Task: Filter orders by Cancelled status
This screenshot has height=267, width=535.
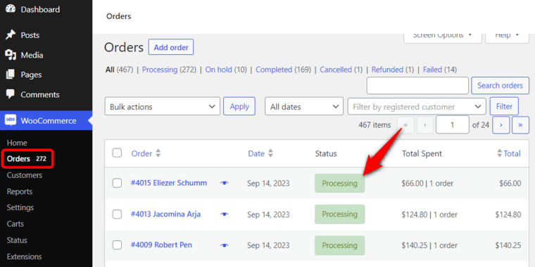Action: [336, 70]
